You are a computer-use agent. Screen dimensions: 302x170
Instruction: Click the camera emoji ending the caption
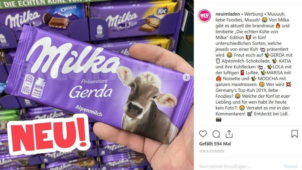(218, 120)
